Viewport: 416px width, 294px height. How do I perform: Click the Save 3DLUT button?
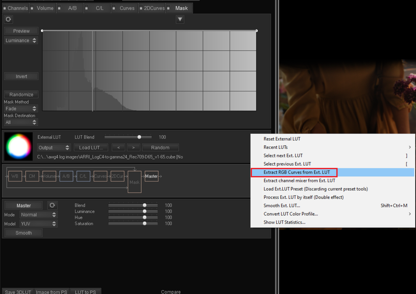coord(18,292)
